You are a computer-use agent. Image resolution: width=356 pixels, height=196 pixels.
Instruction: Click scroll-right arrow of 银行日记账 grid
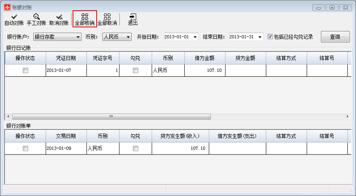tap(347, 116)
